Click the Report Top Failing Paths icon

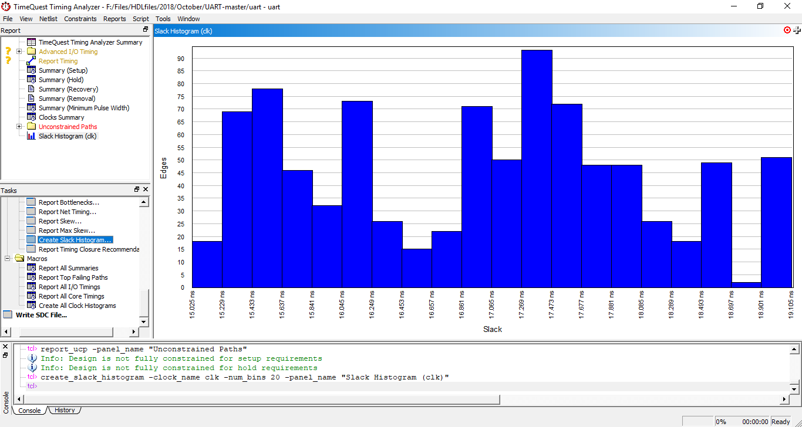[x=31, y=277]
